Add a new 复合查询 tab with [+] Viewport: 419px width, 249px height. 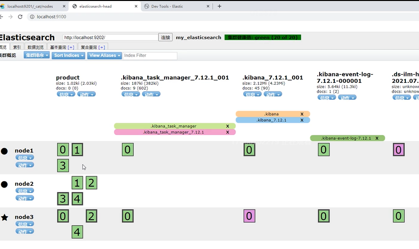click(x=102, y=47)
